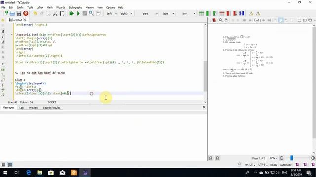The width and height of the screenshot is (316, 177).
Task: Switch to the Search Results tab
Action: point(51,108)
